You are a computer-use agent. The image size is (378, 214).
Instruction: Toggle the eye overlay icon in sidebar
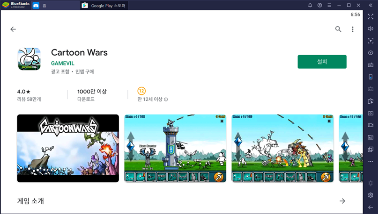(371, 53)
